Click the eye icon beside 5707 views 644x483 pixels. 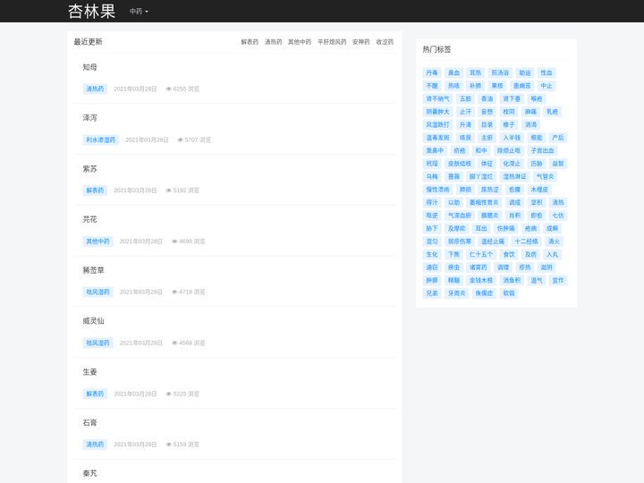180,140
